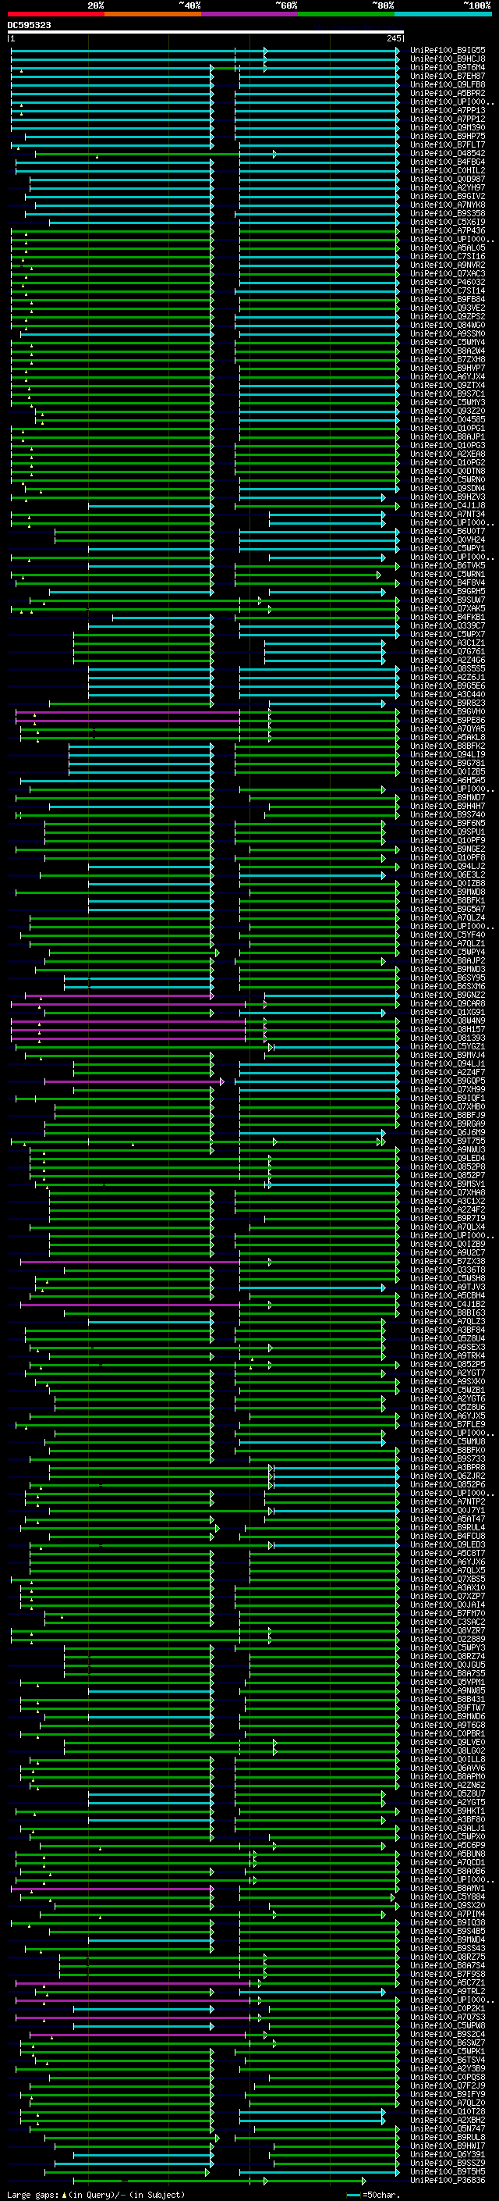Select the UniRef100_A5AL05 label
The height and width of the screenshot is (2201, 499).
coord(448,248)
